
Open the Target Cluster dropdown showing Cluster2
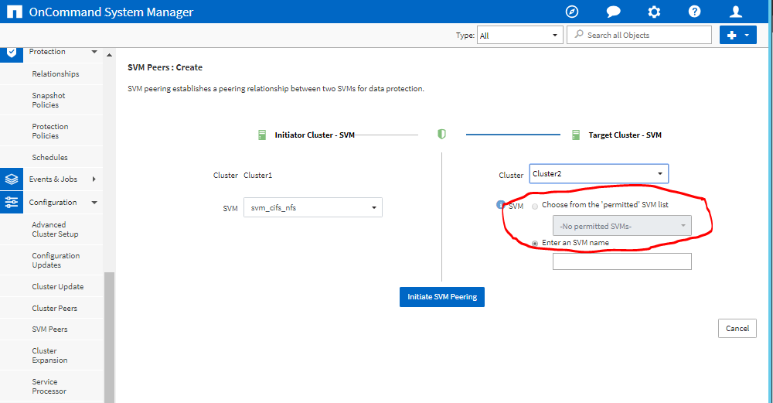(x=598, y=174)
